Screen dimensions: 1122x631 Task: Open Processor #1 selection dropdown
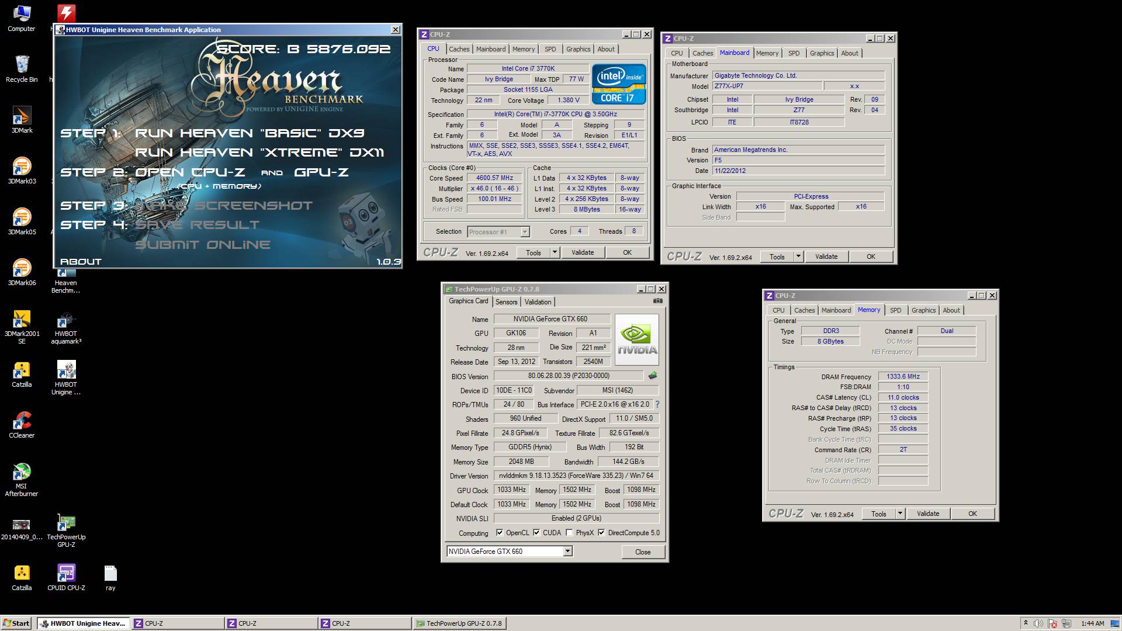pos(525,232)
